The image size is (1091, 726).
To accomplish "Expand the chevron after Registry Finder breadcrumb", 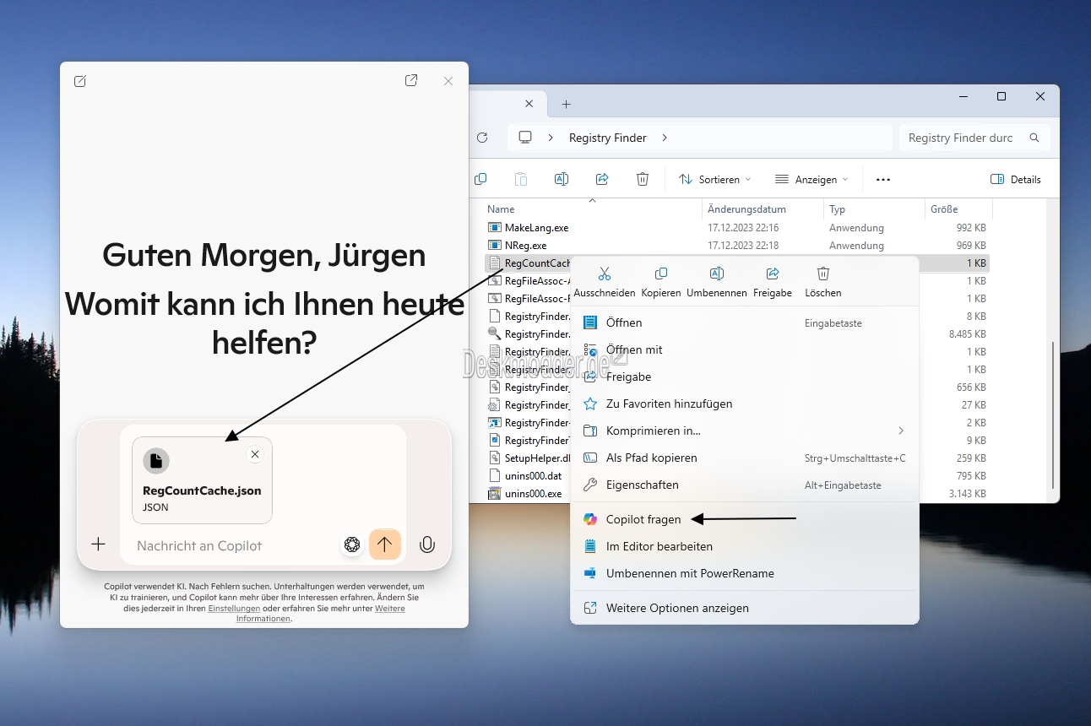I will click(665, 138).
